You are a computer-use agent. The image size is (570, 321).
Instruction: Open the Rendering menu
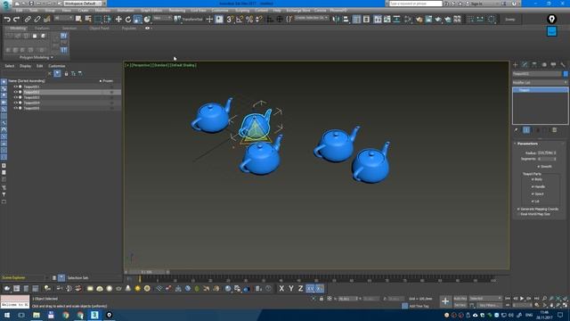click(177, 11)
